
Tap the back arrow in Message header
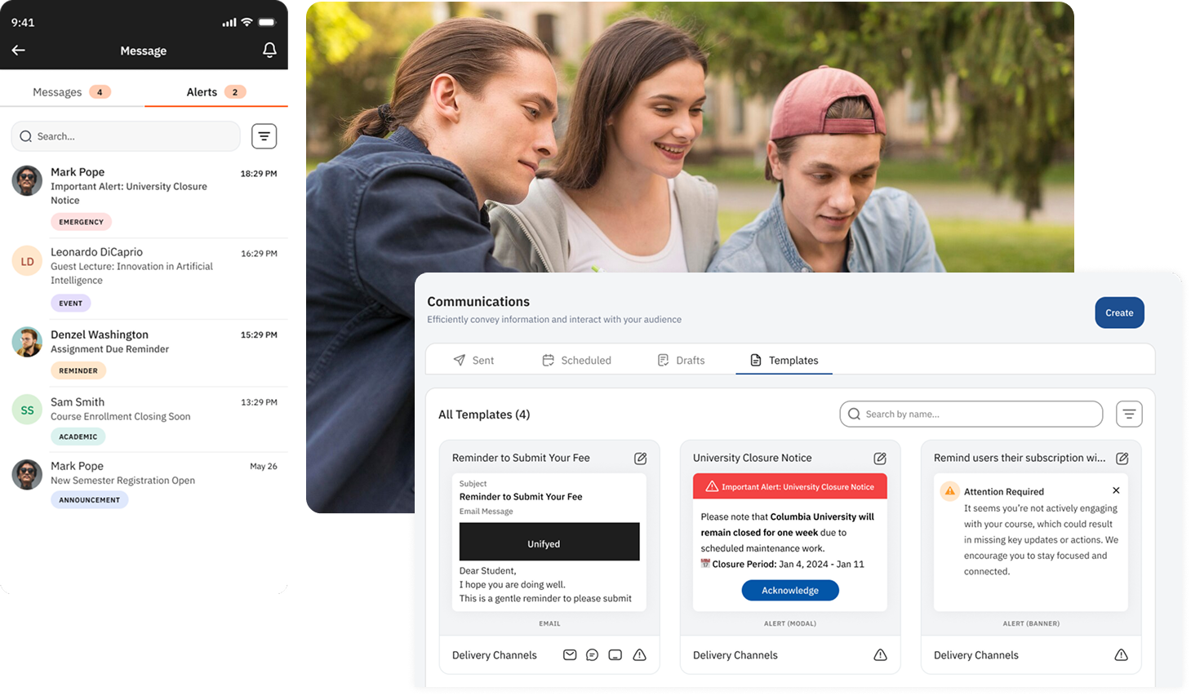click(x=19, y=51)
